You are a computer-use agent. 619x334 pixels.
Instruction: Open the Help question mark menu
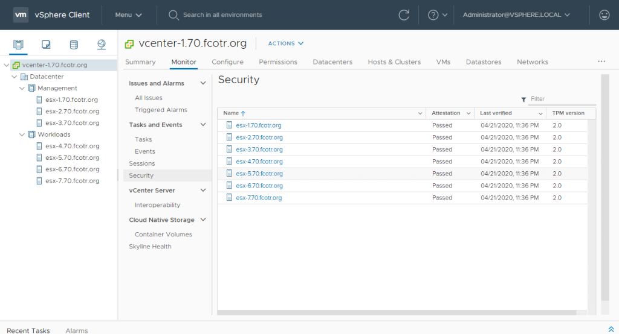tap(438, 15)
